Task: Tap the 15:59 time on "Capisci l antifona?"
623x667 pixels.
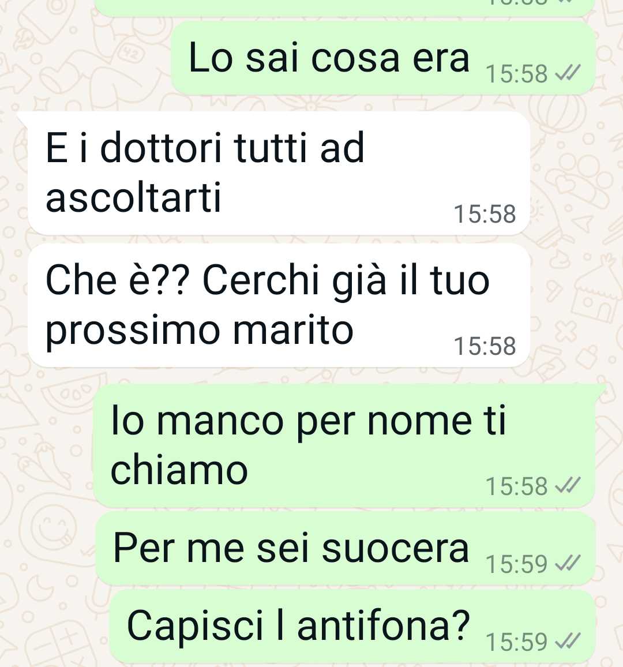Action: click(x=516, y=642)
